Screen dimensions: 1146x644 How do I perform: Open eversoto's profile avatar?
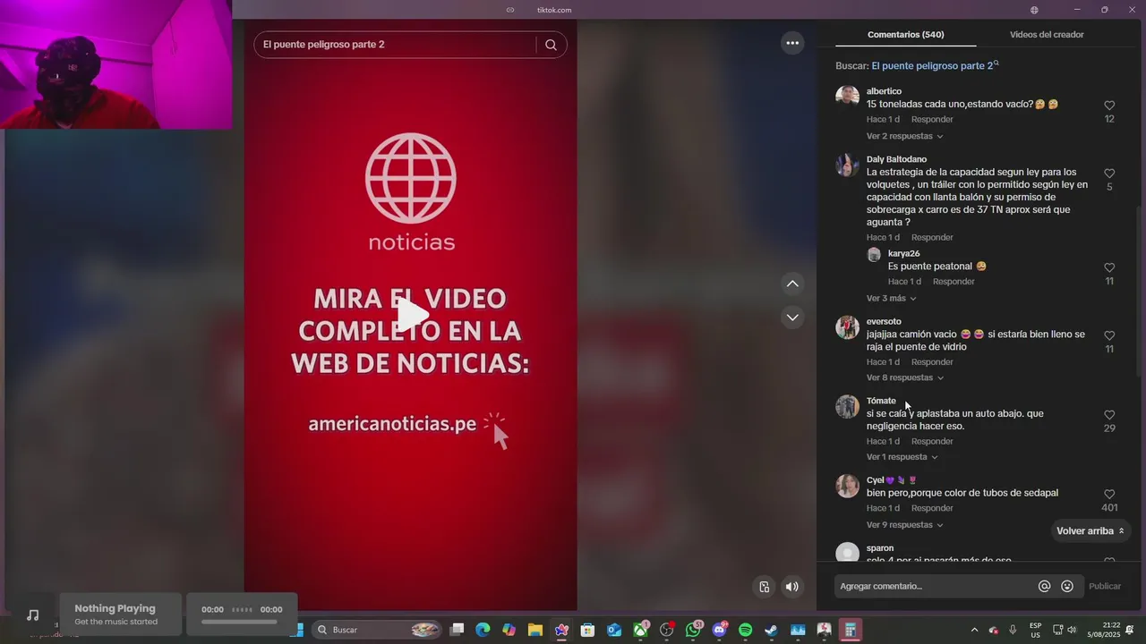(x=847, y=326)
